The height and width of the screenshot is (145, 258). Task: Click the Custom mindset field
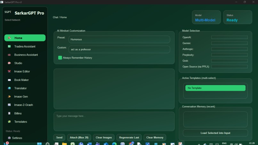coord(119,49)
